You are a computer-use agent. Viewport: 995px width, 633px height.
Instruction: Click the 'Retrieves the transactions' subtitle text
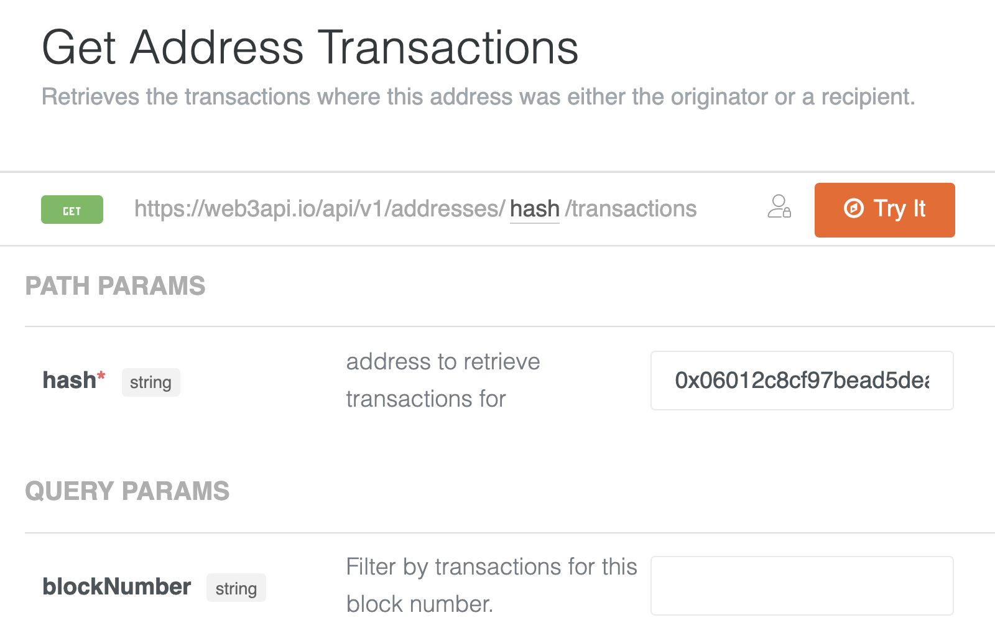tap(478, 97)
